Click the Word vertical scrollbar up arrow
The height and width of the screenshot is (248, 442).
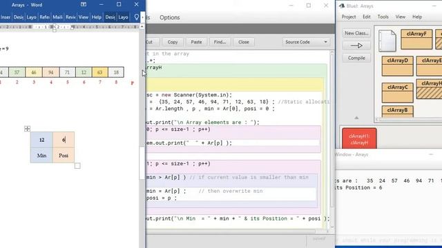click(x=142, y=27)
